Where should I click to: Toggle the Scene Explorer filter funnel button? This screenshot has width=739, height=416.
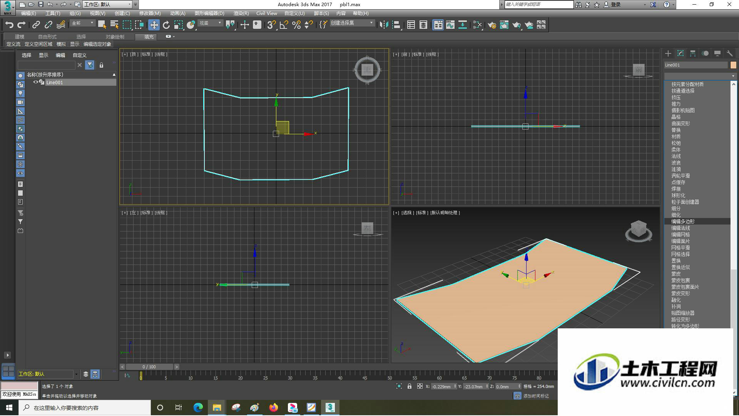pyautogui.click(x=90, y=65)
